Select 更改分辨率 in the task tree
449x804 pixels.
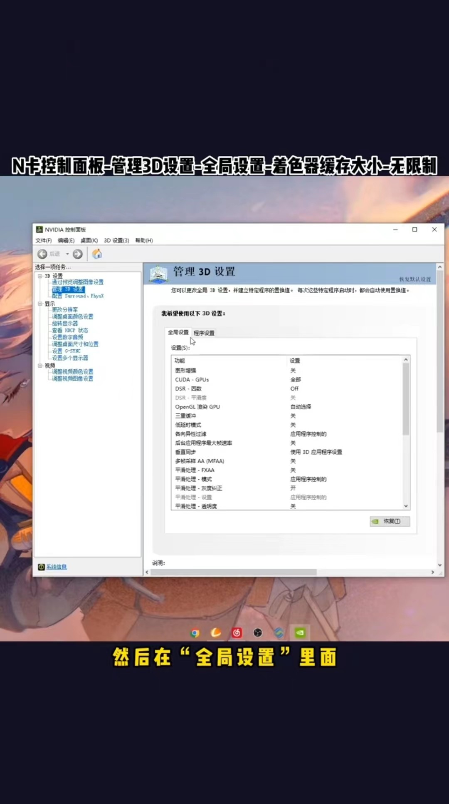click(65, 309)
